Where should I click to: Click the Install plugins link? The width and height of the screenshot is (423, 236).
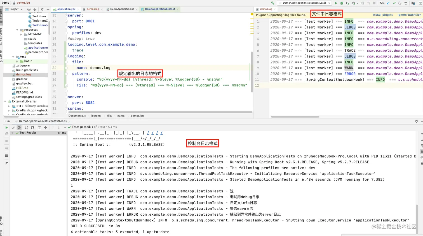coord(383,15)
